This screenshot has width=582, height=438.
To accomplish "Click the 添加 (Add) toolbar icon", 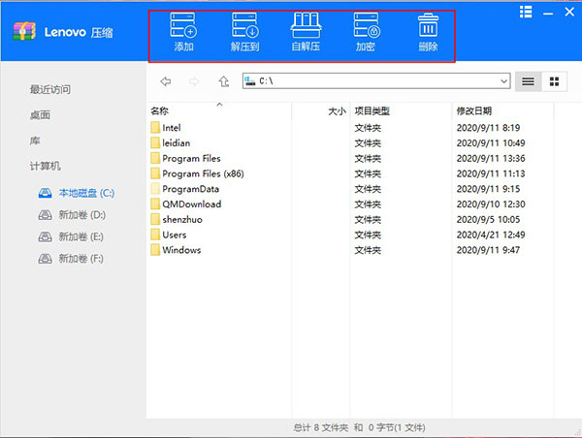I will pos(183,32).
